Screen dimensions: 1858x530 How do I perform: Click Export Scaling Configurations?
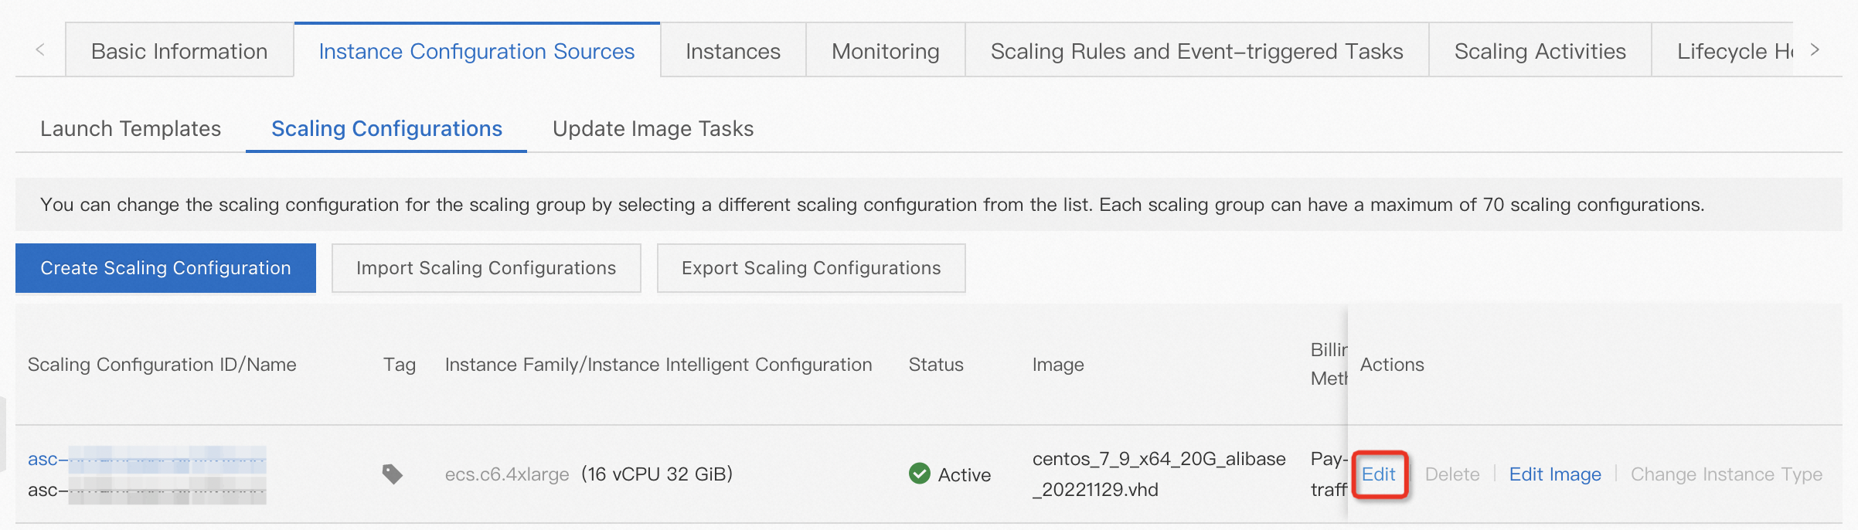[x=811, y=267]
